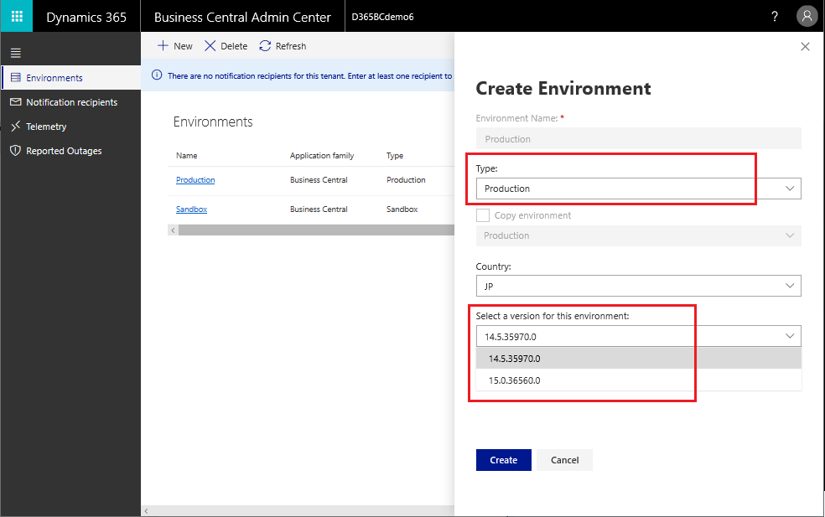The width and height of the screenshot is (825, 517).
Task: Open the Telemetry section
Action: [46, 127]
